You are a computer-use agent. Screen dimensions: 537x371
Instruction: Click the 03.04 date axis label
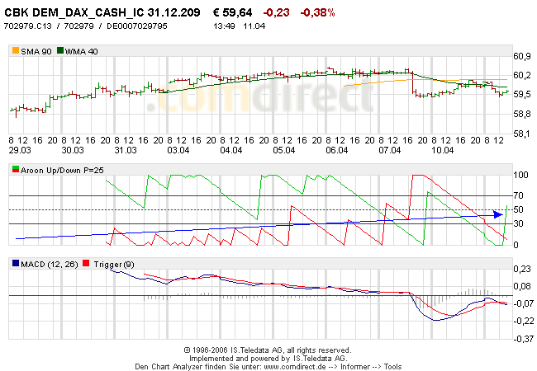pyautogui.click(x=178, y=150)
